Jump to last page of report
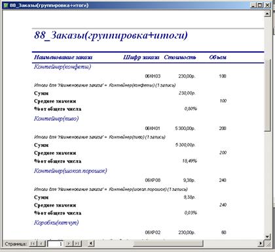This screenshot has width=275, height=252. click(77, 243)
